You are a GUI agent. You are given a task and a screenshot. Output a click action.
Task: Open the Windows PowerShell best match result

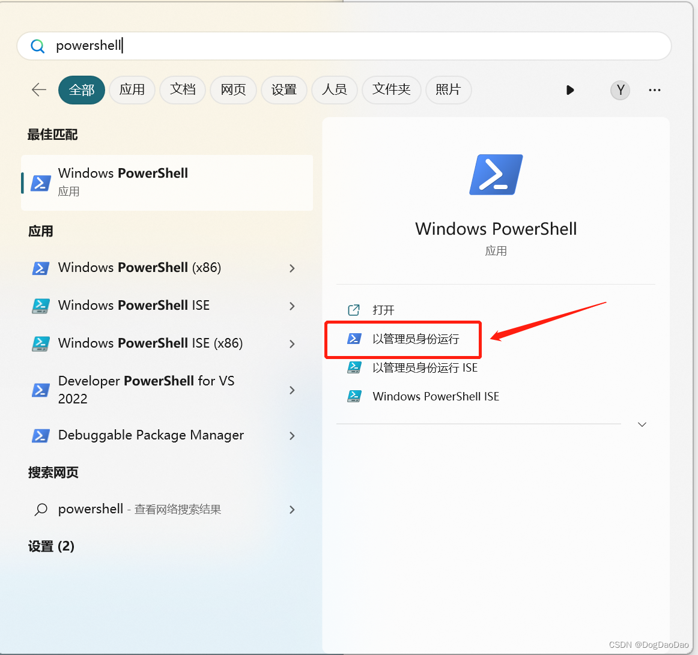coord(167,183)
